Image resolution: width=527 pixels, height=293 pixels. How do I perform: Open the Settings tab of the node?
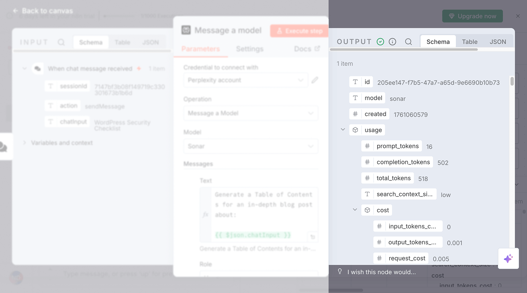(x=249, y=49)
